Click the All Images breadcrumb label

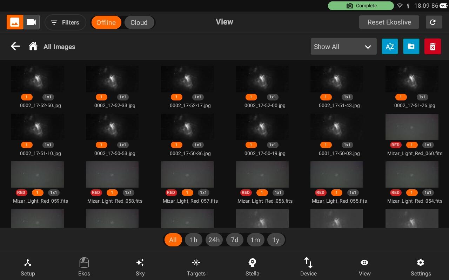coord(59,47)
